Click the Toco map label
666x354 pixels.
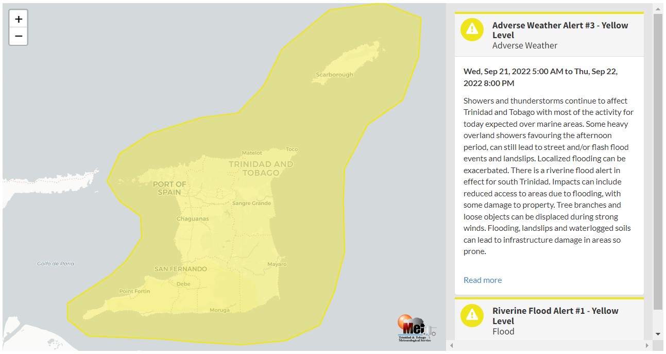pos(292,149)
